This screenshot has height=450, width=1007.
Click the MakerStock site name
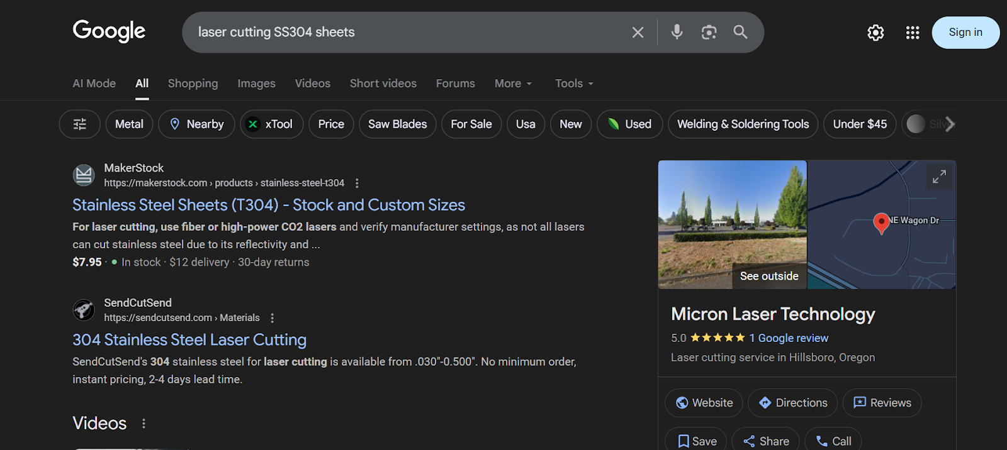[133, 168]
